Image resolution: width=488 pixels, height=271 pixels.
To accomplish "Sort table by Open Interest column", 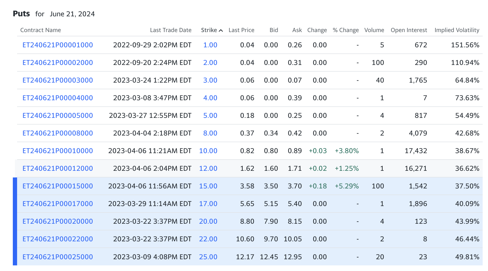I will click(409, 30).
